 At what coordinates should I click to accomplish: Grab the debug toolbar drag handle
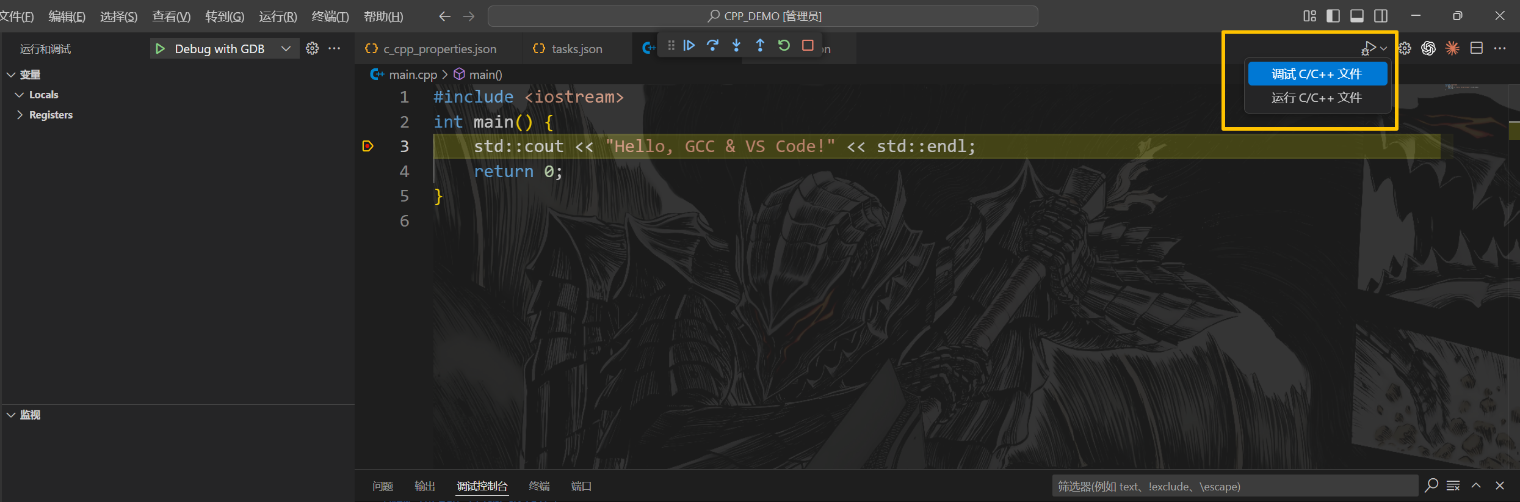point(671,46)
